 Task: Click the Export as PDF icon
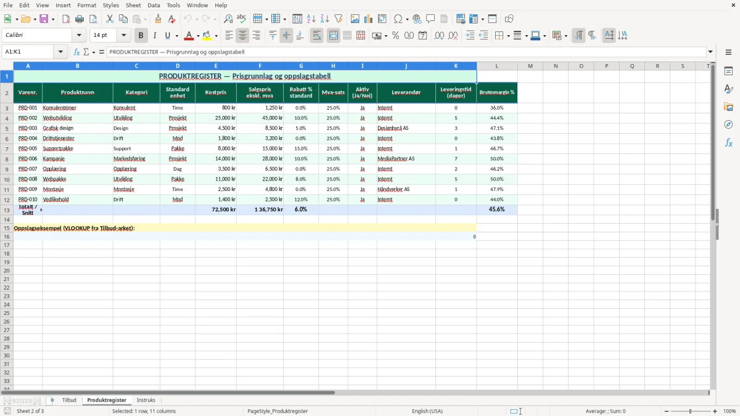[66, 19]
